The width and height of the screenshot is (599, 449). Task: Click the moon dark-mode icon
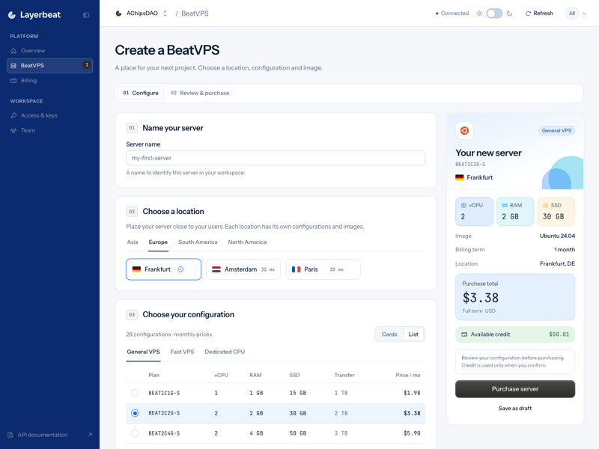click(509, 13)
